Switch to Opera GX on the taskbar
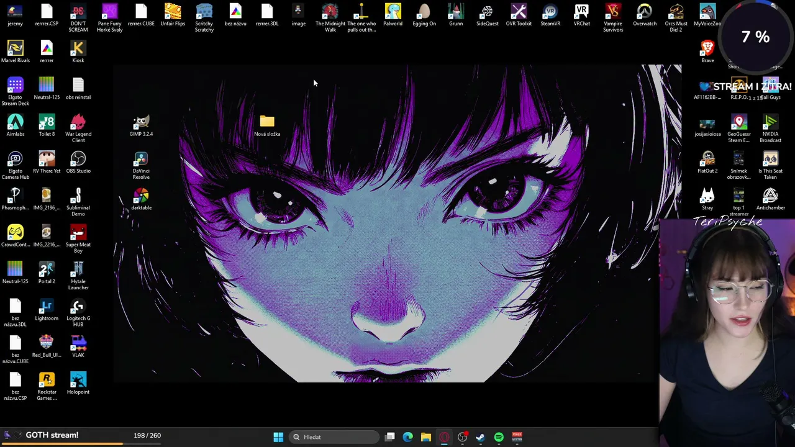The height and width of the screenshot is (447, 795). point(444,437)
